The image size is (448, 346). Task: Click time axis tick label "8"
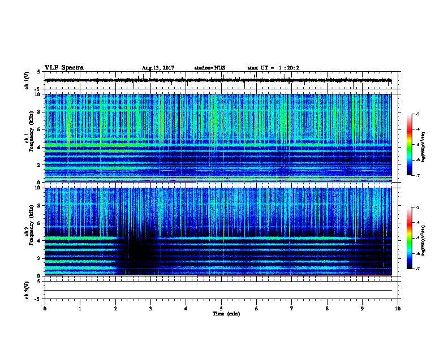(x=327, y=309)
